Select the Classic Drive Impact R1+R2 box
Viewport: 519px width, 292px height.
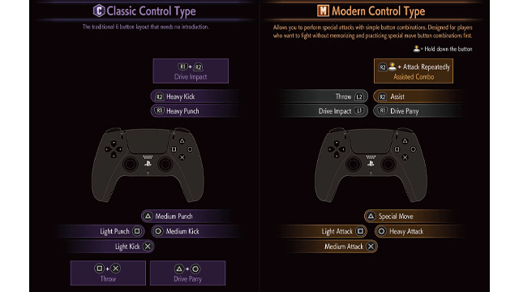pyautogui.click(x=191, y=71)
